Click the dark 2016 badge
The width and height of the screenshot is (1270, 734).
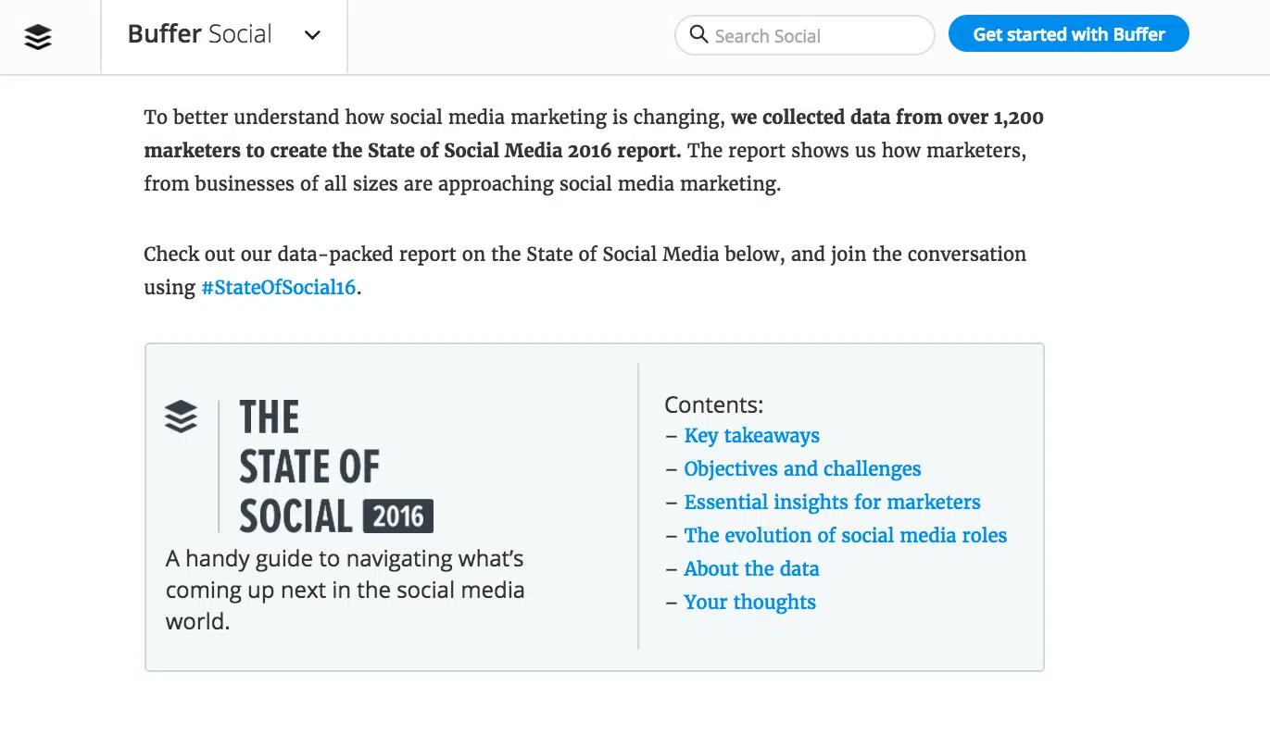tap(398, 516)
